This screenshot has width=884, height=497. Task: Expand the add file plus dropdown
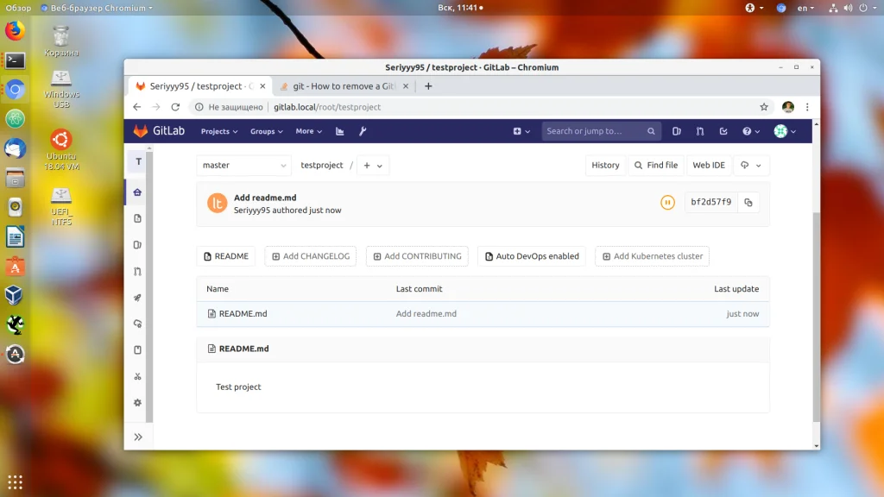click(x=373, y=166)
